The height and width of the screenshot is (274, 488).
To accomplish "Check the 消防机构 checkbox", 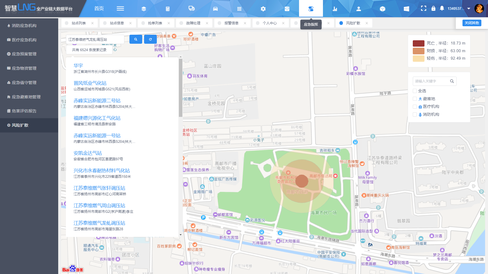I will (415, 114).
